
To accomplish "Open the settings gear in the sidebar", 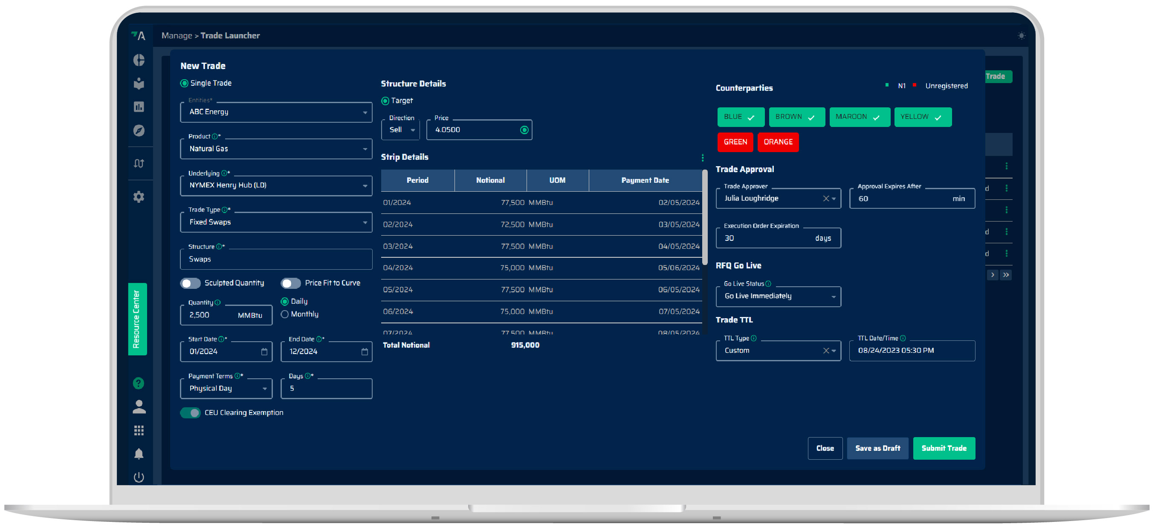I will pyautogui.click(x=139, y=197).
